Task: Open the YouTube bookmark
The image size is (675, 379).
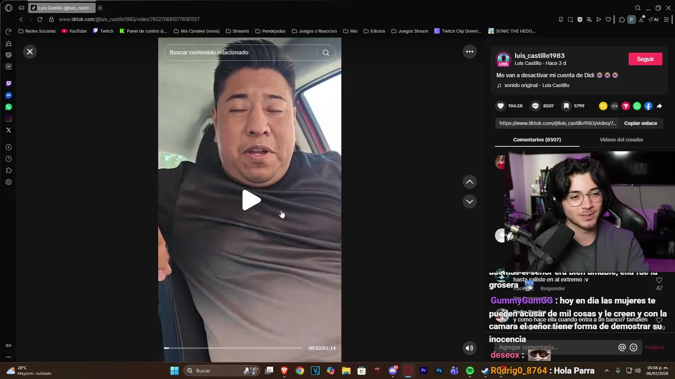Action: click(74, 31)
